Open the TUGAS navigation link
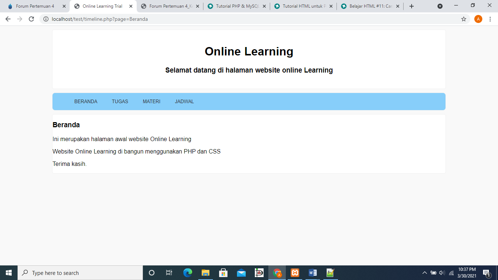 (120, 101)
